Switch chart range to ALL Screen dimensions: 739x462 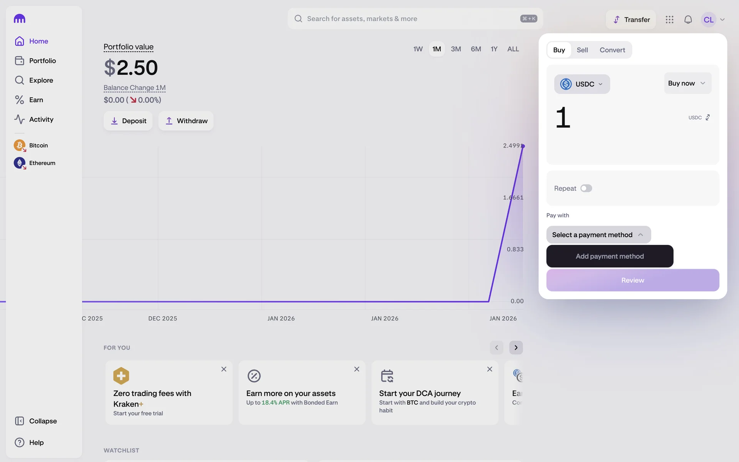[513, 49]
